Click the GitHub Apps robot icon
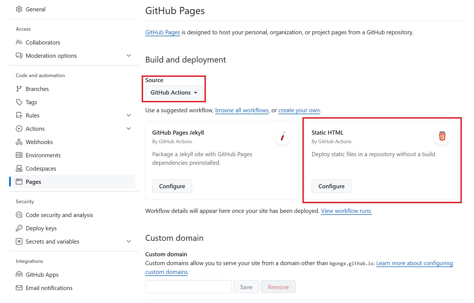Screen dimensions: 474x303 point(19,275)
